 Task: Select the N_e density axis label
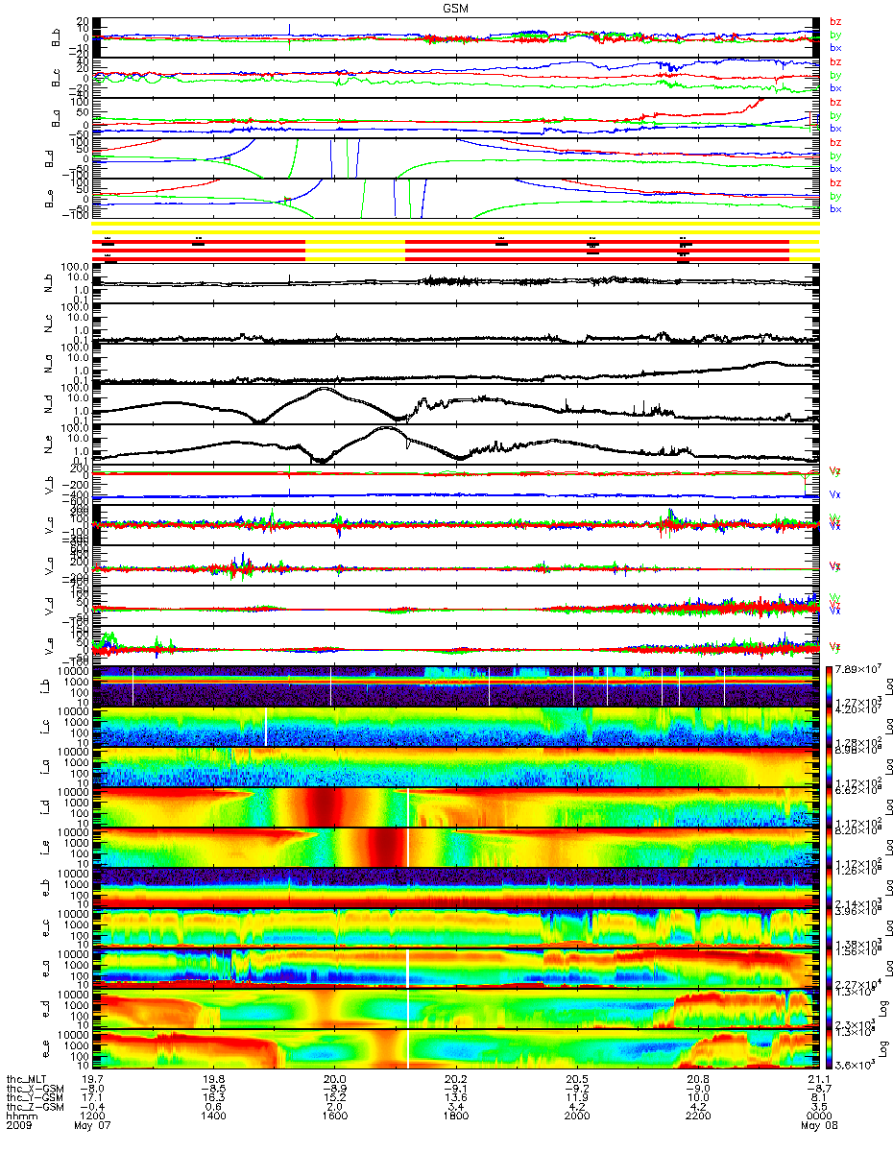(x=48, y=445)
